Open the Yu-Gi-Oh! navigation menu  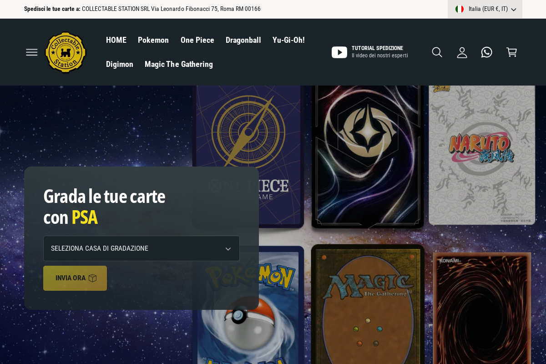[288, 40]
